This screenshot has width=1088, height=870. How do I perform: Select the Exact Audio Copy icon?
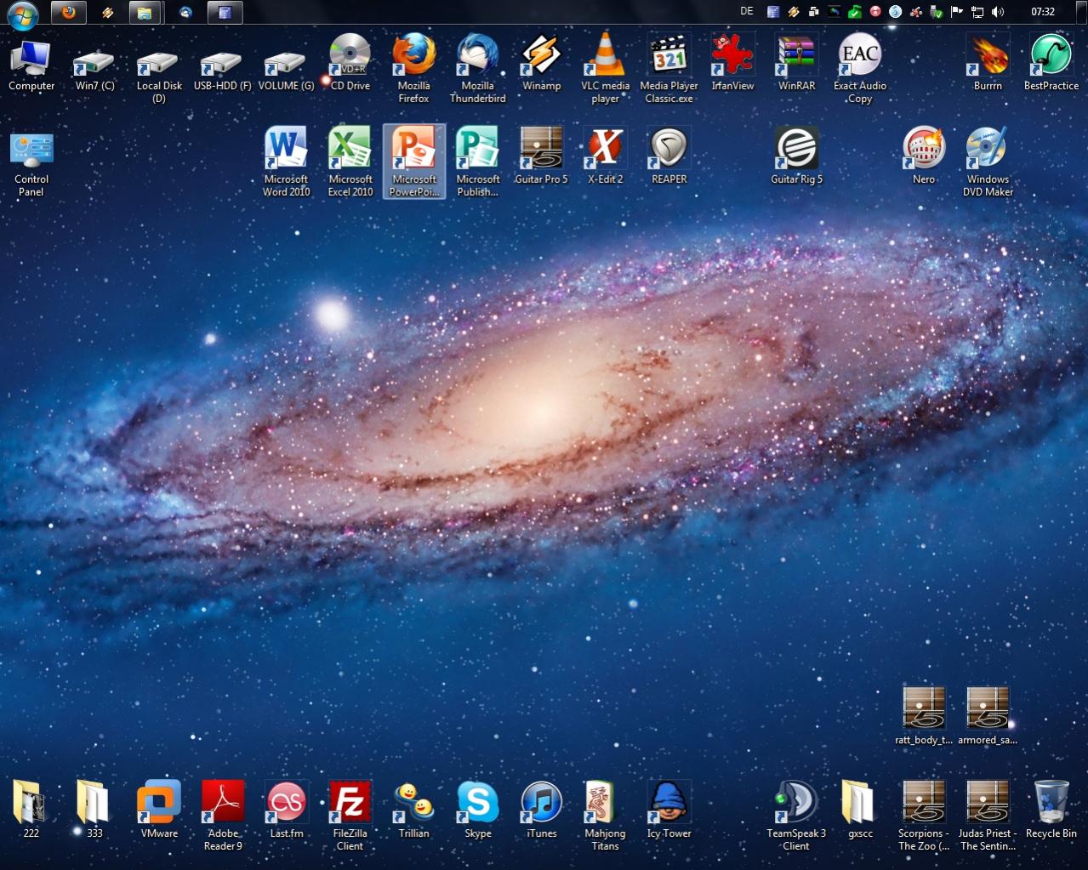click(x=860, y=56)
